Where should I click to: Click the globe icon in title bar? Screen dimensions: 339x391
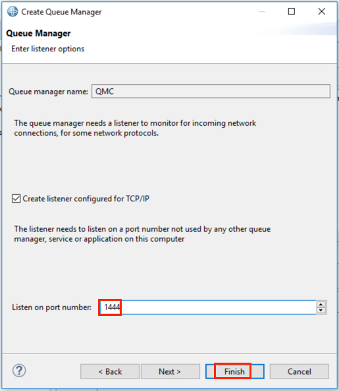pos(13,11)
